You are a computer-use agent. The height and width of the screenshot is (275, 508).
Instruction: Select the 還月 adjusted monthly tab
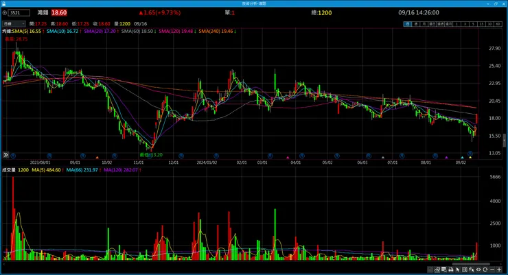pos(449,24)
